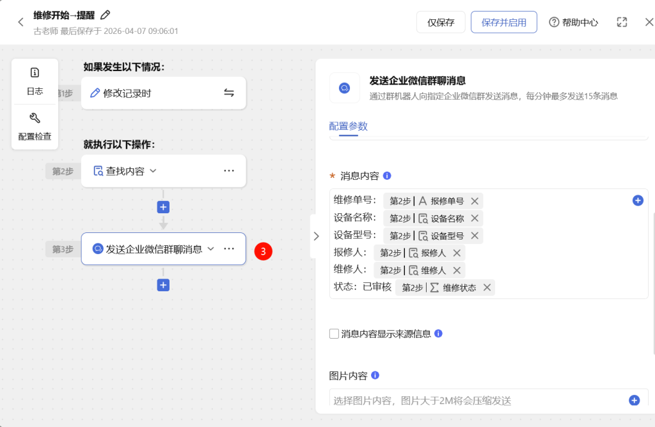This screenshot has height=427, width=655.
Task: Click the 第3步 step label
Action: click(63, 249)
